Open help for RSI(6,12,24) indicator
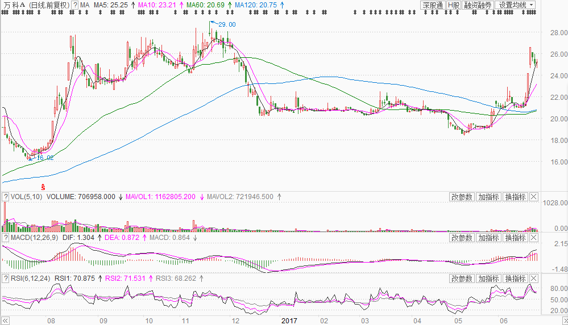 pos(6,278)
